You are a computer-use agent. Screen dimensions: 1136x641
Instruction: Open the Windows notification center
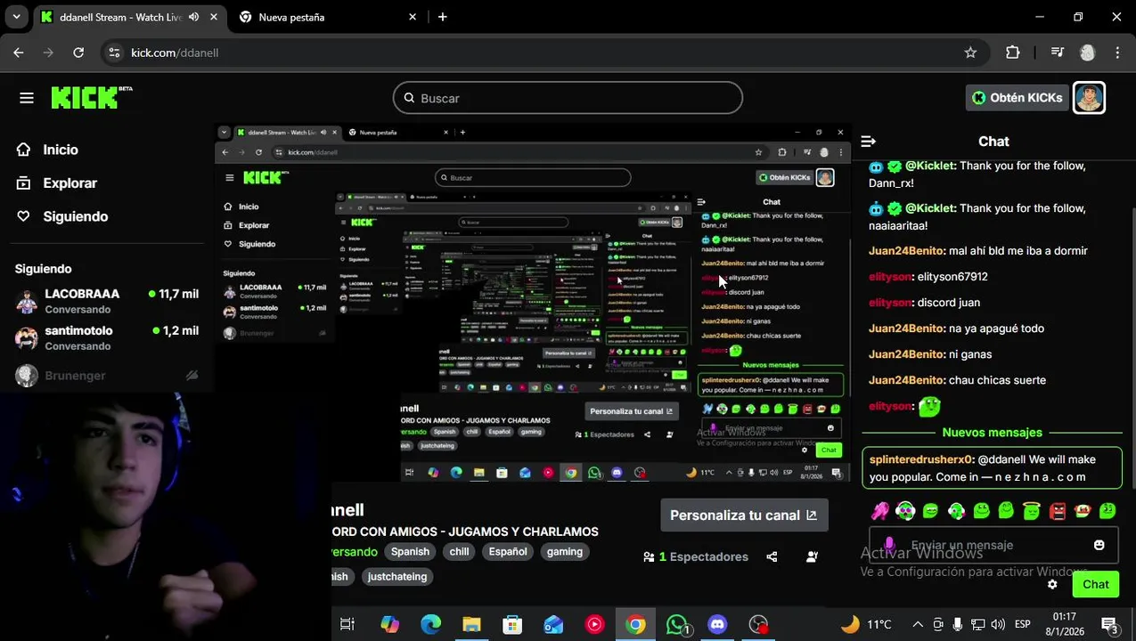pyautogui.click(x=1109, y=624)
